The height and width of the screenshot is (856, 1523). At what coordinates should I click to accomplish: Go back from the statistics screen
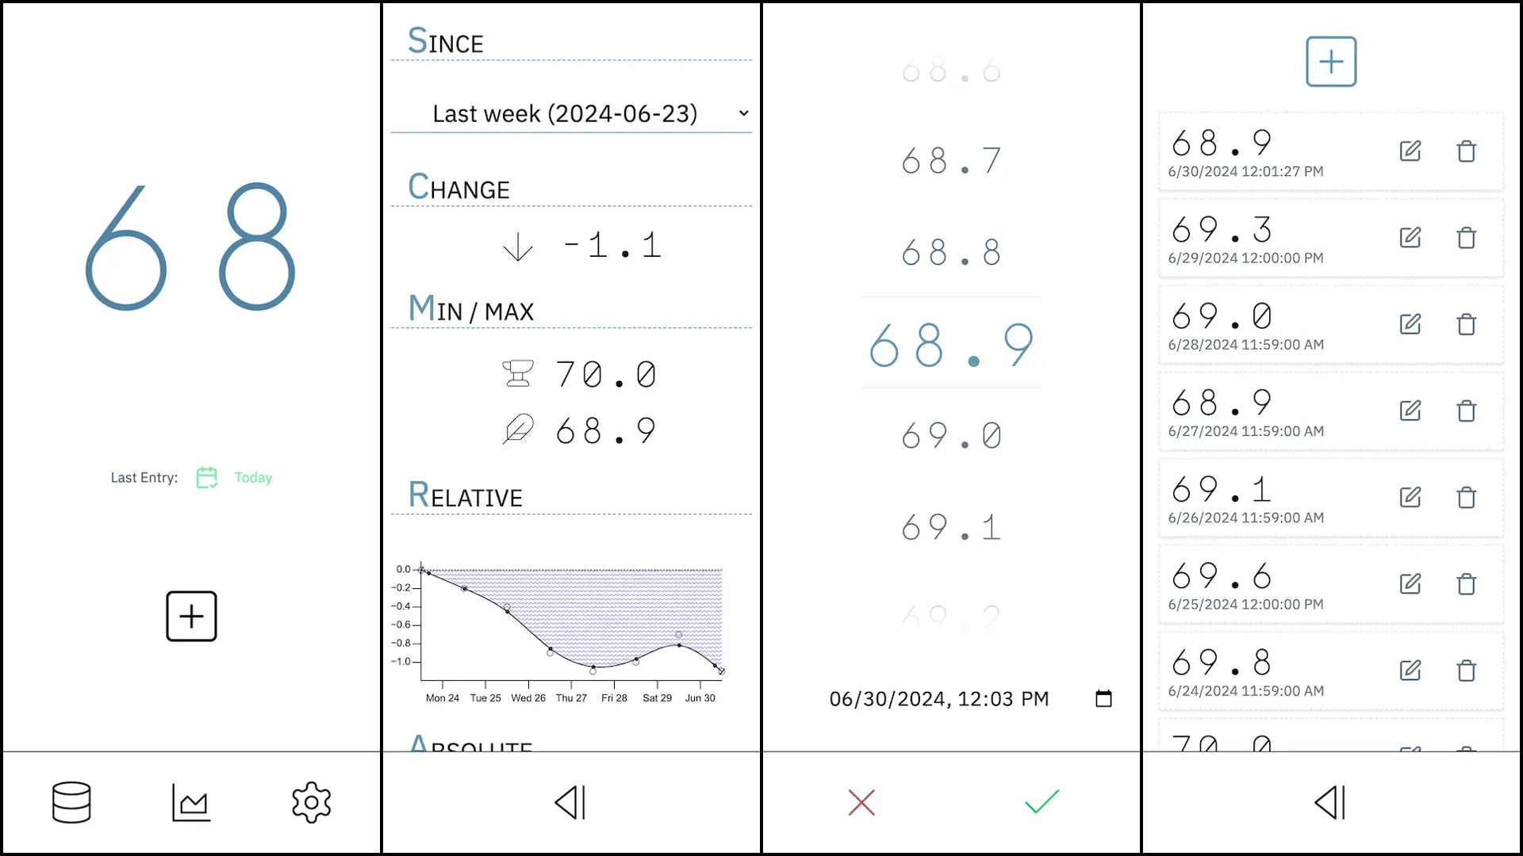tap(570, 802)
